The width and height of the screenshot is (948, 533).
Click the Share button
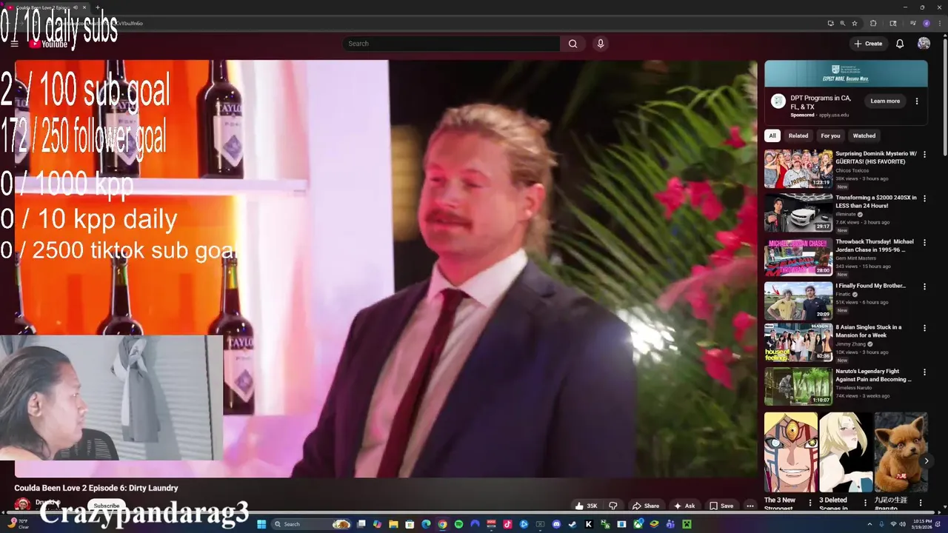(645, 506)
